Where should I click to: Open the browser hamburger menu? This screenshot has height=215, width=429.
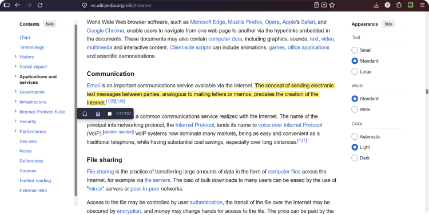[422, 5]
